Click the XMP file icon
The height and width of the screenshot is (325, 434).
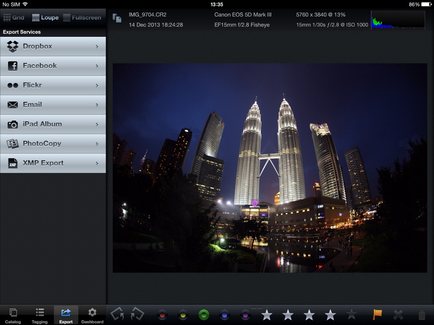13,163
